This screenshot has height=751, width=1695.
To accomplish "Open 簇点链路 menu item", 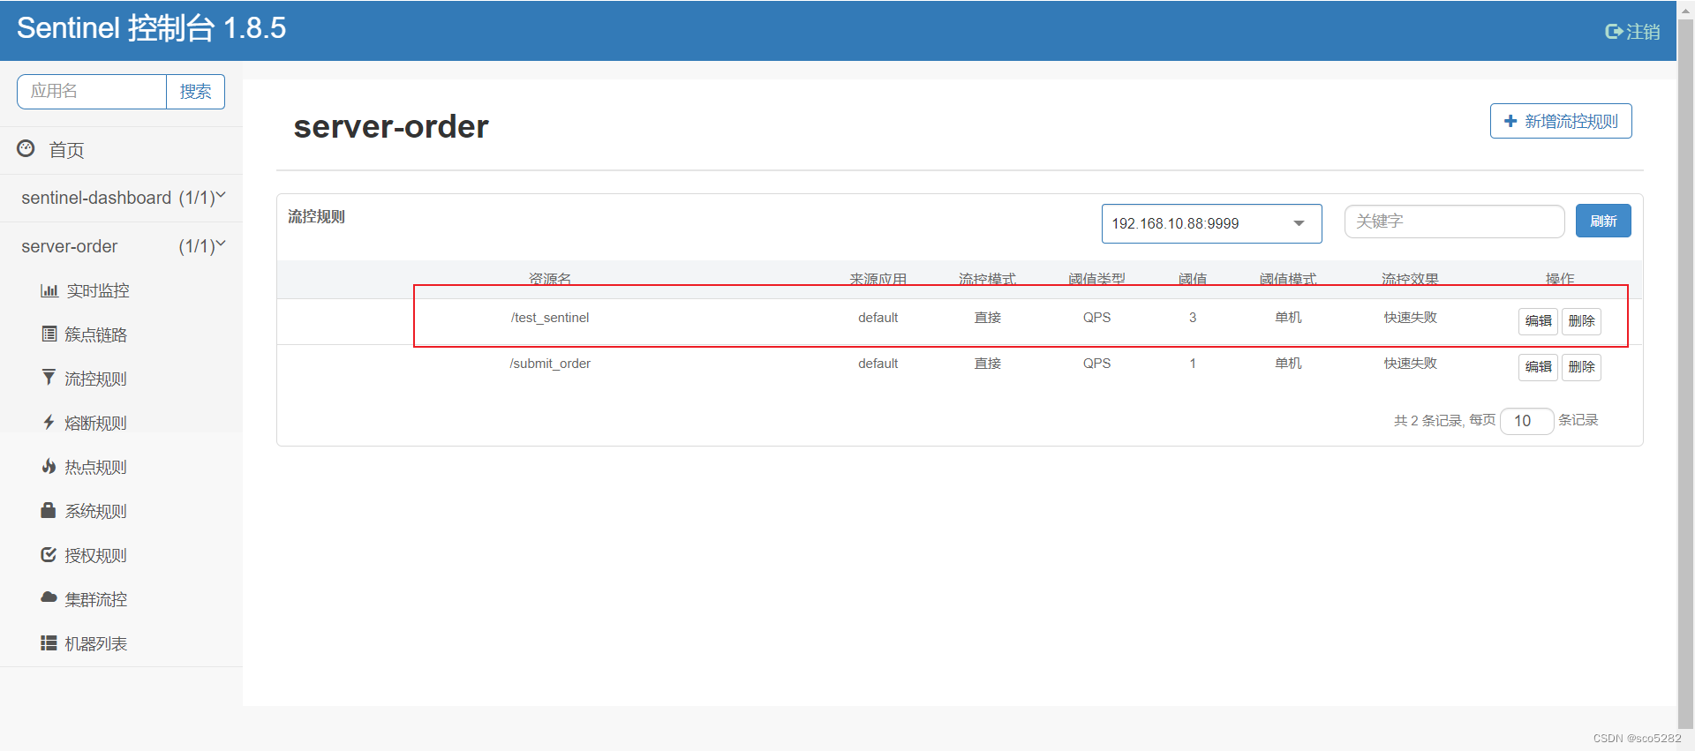I will 95,334.
